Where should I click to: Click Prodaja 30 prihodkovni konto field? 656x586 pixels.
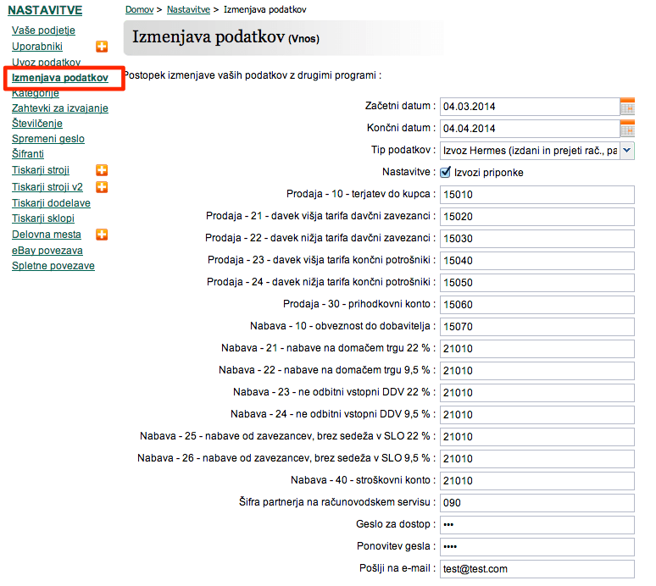tap(537, 305)
